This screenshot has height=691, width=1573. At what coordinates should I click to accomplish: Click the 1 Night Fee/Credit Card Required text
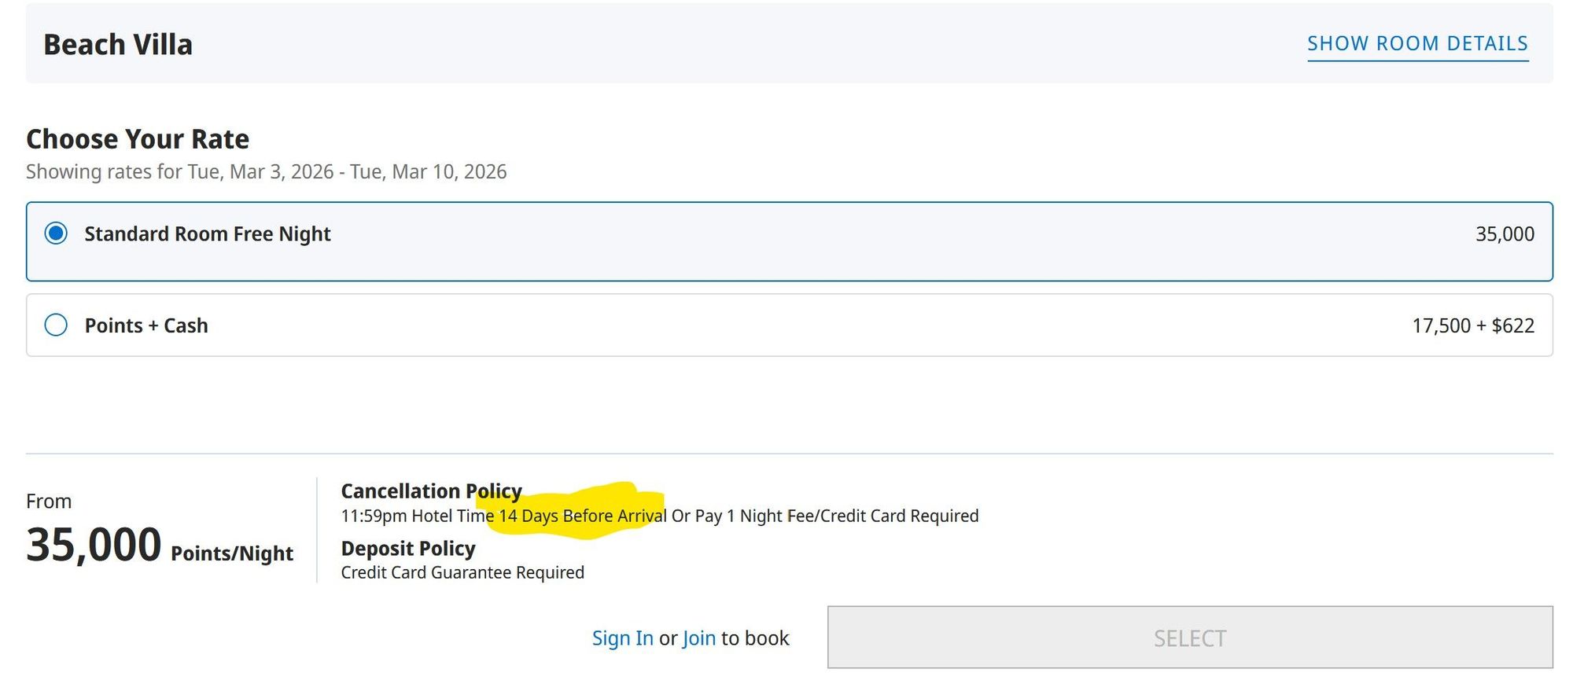(853, 516)
